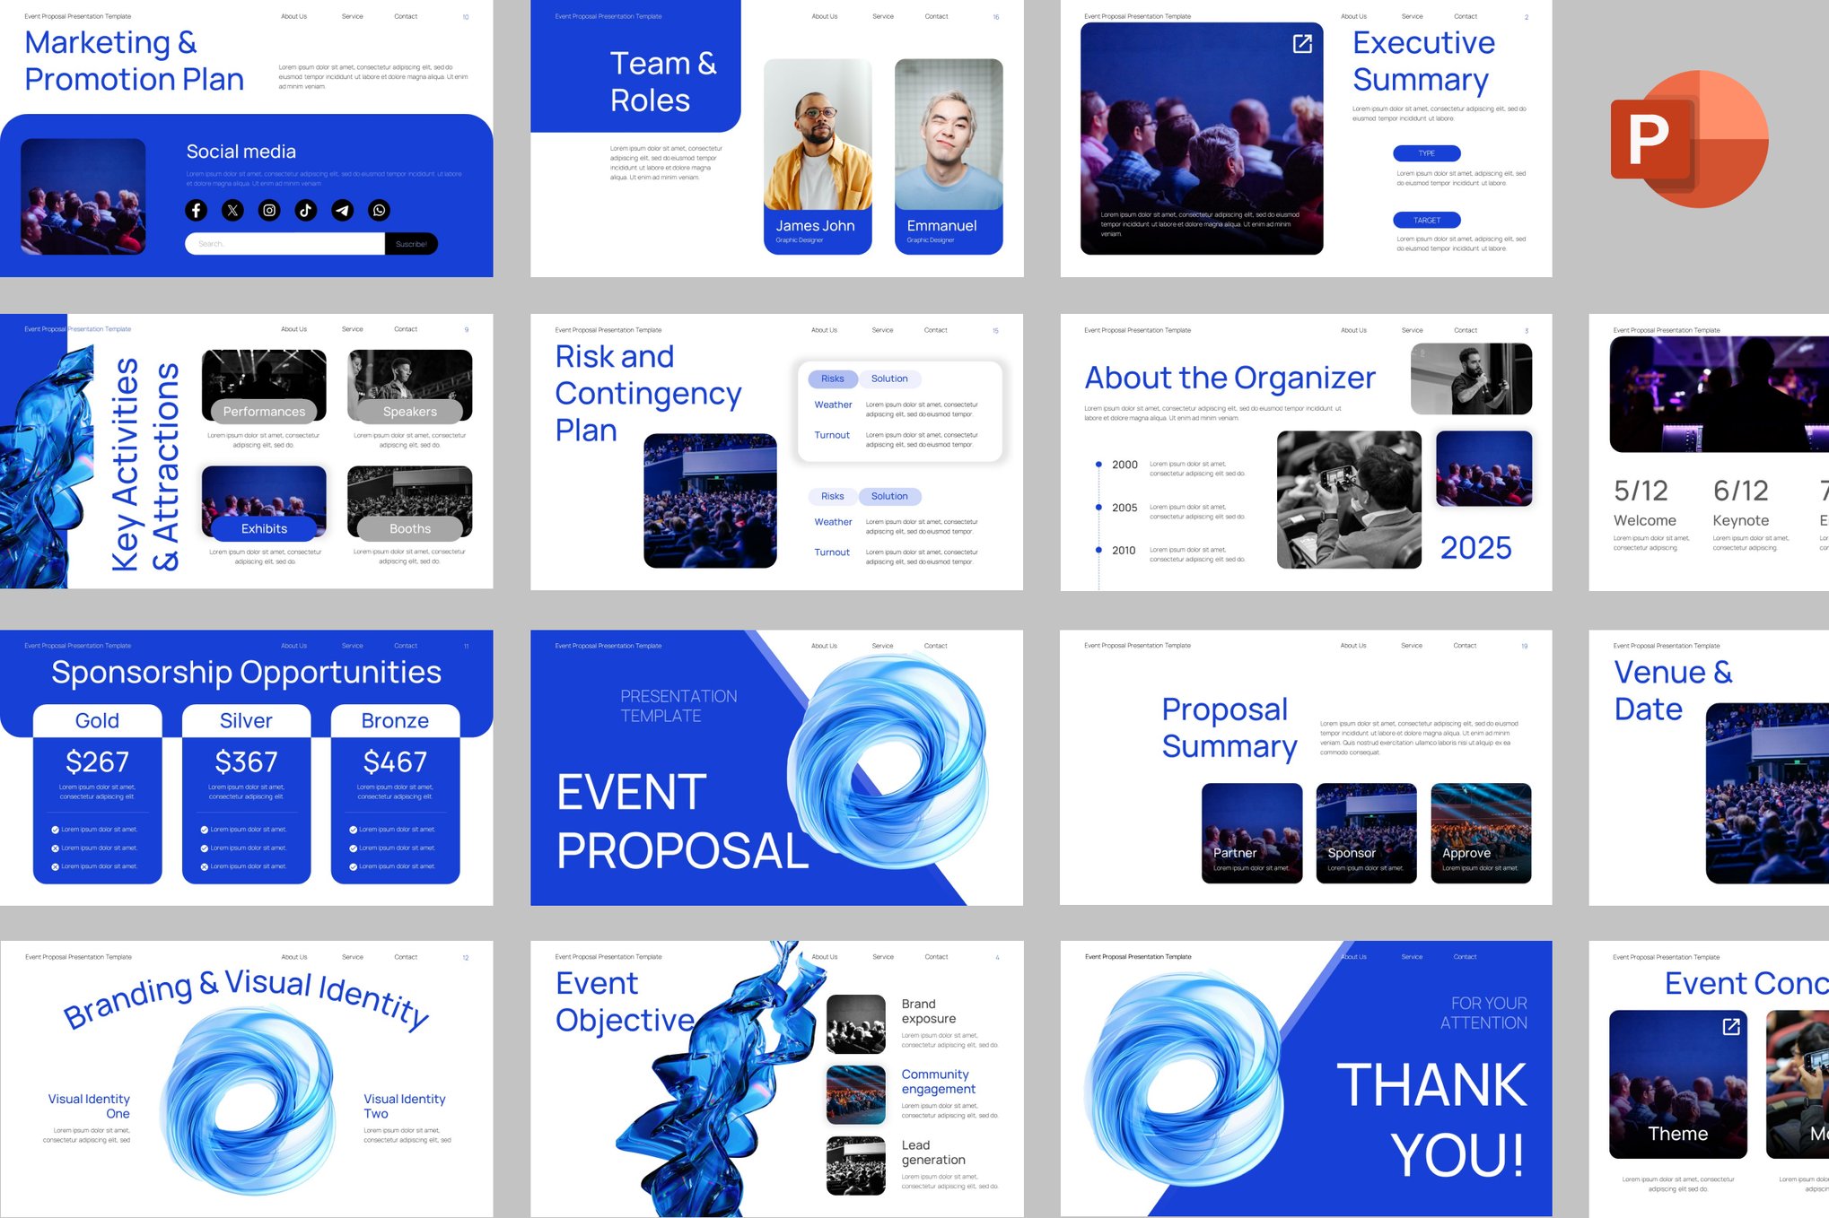Click the Telegram paper-plane icon
This screenshot has width=1829, height=1218.
(343, 210)
